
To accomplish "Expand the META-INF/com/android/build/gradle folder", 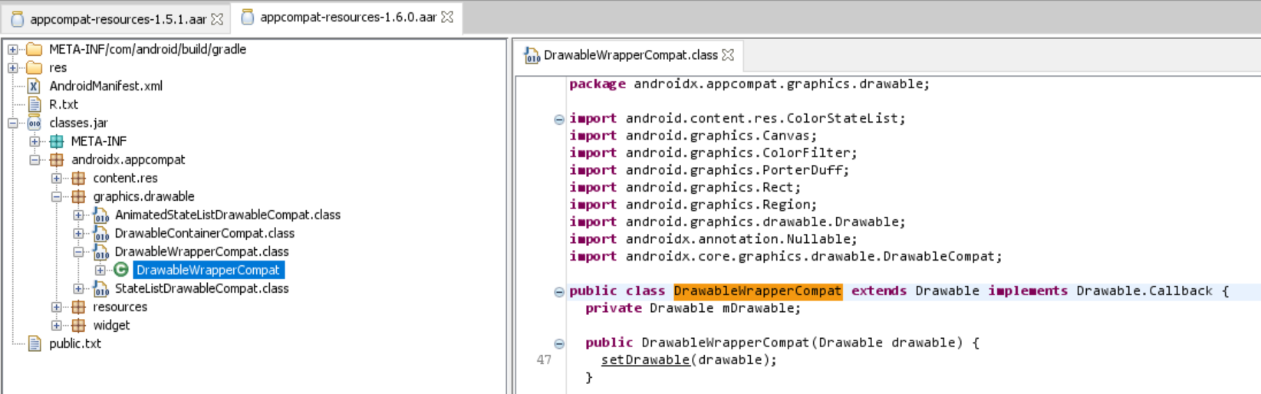I will (x=13, y=49).
